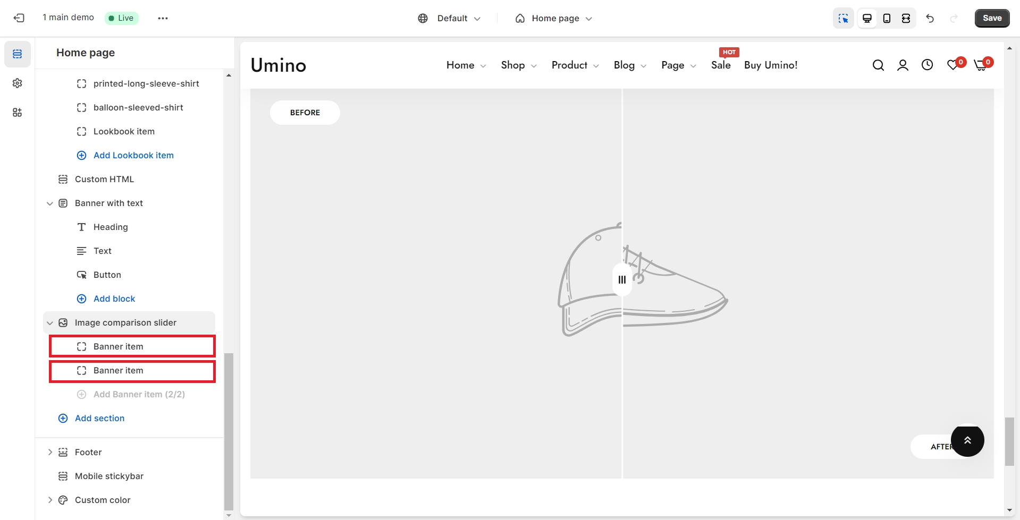The image size is (1020, 520).
Task: Click the exit editor icon
Action: pyautogui.click(x=19, y=18)
